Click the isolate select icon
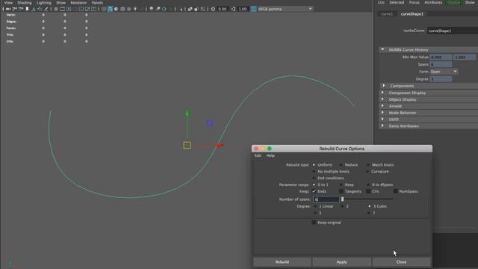This screenshot has width=478, height=269. coord(181,9)
